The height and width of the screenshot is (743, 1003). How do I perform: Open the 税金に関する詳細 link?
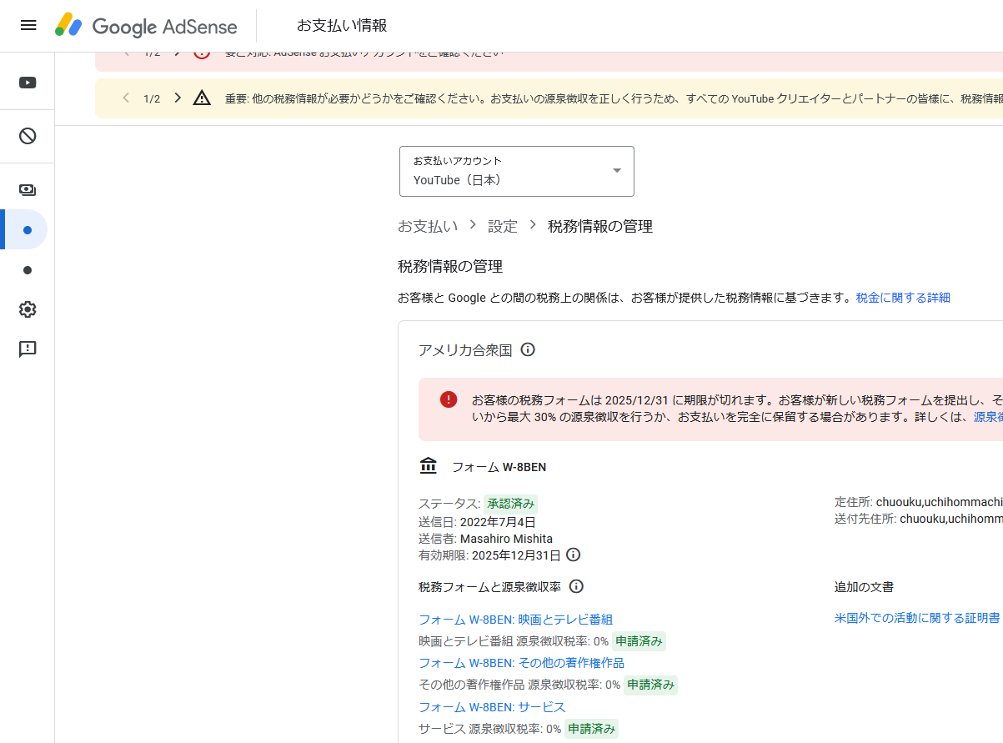903,298
